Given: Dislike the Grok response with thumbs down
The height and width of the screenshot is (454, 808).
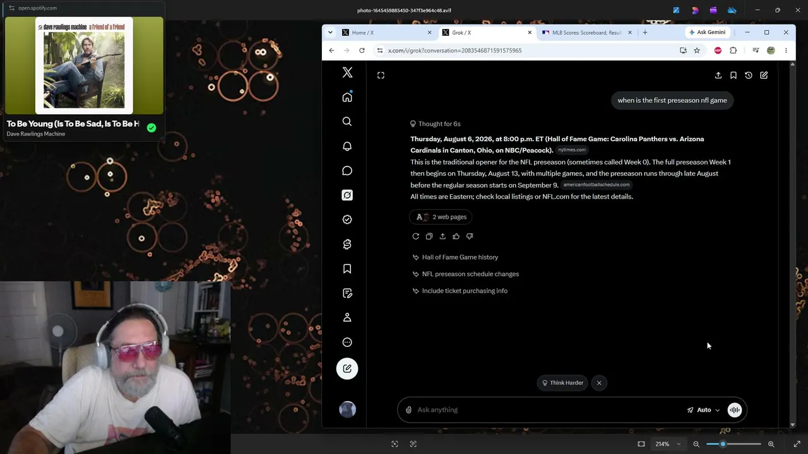Looking at the screenshot, I should click(x=470, y=236).
